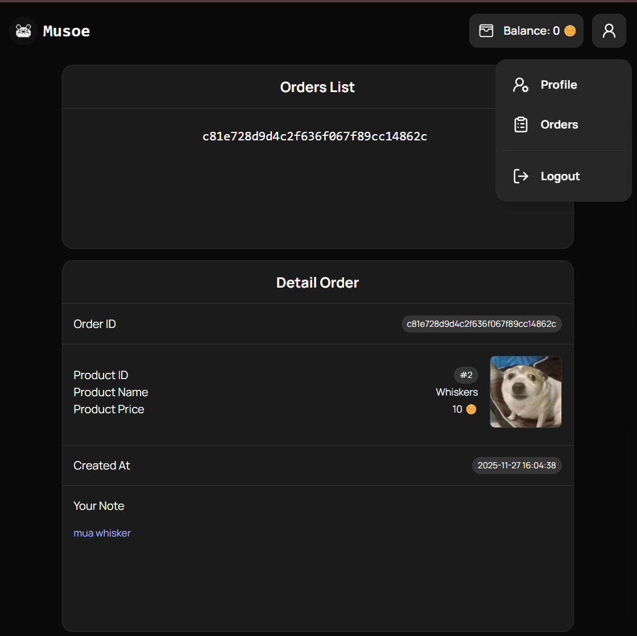The width and height of the screenshot is (637, 636).
Task: Select Orders in the account menu
Action: point(559,124)
